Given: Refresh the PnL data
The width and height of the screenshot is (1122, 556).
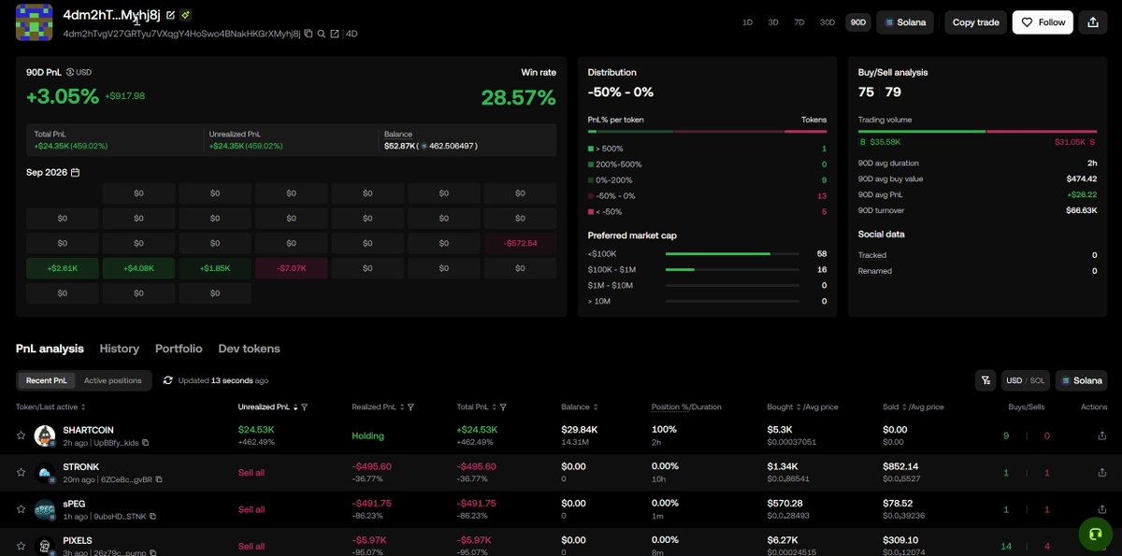Looking at the screenshot, I should coord(168,380).
